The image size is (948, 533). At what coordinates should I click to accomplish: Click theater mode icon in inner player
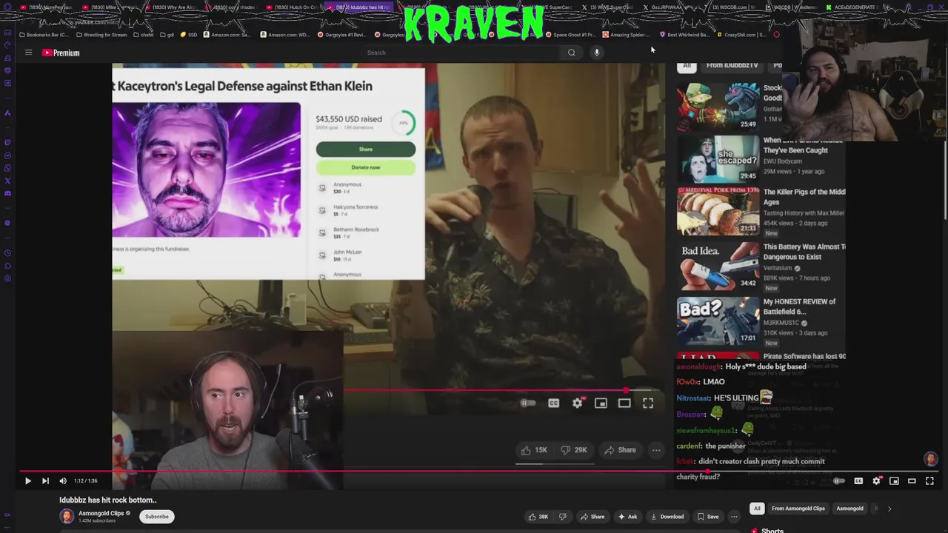(x=624, y=403)
